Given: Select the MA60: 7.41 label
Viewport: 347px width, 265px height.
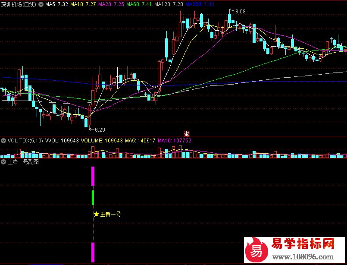Looking at the screenshot, I should (x=139, y=4).
